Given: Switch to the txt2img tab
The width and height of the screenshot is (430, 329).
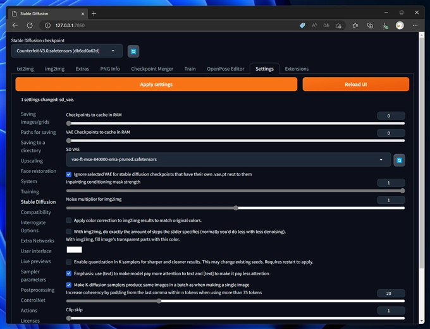Looking at the screenshot, I should (x=25, y=69).
